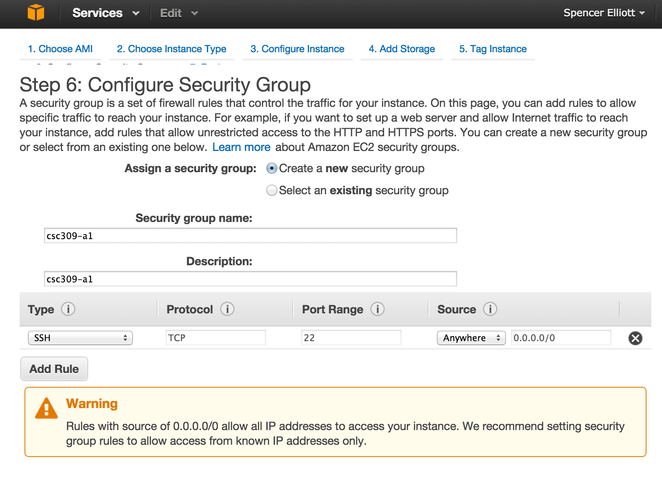Open the Learn more link

[241, 147]
